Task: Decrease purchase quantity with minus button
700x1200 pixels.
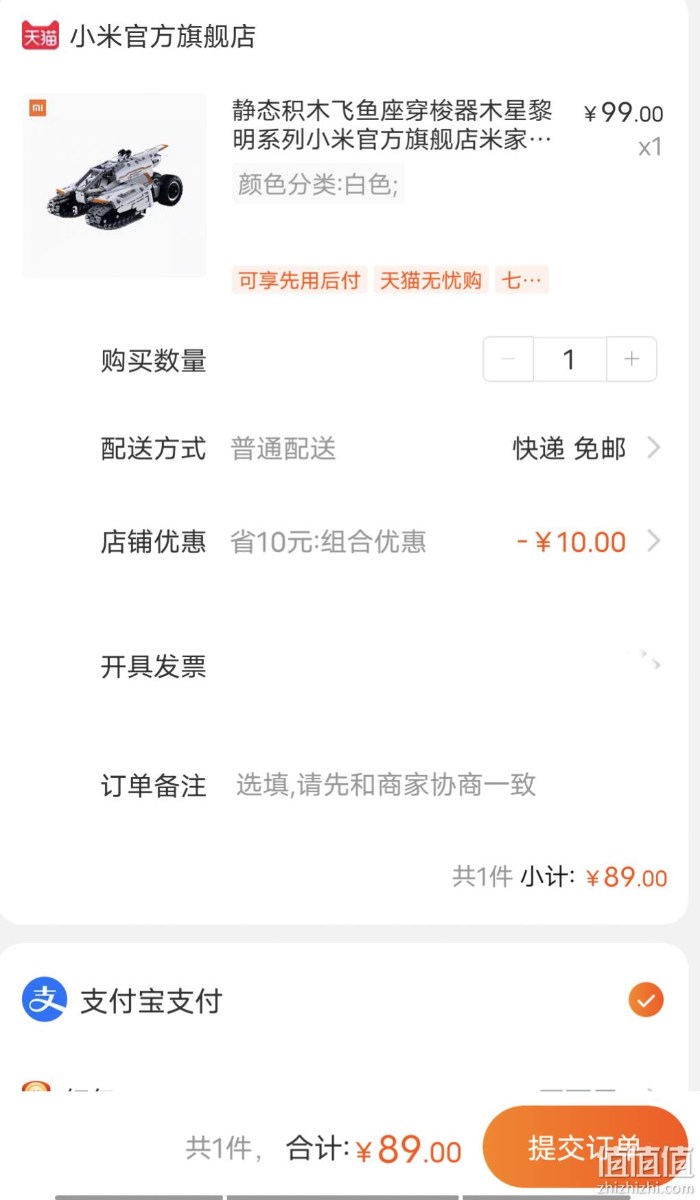Action: [509, 359]
